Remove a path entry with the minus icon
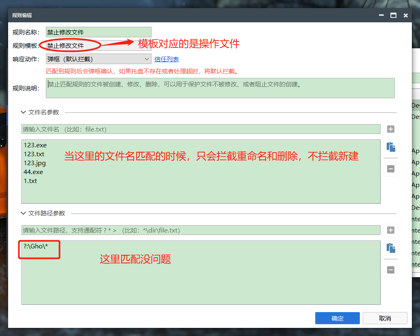This screenshot has height=336, width=420. 390,270
